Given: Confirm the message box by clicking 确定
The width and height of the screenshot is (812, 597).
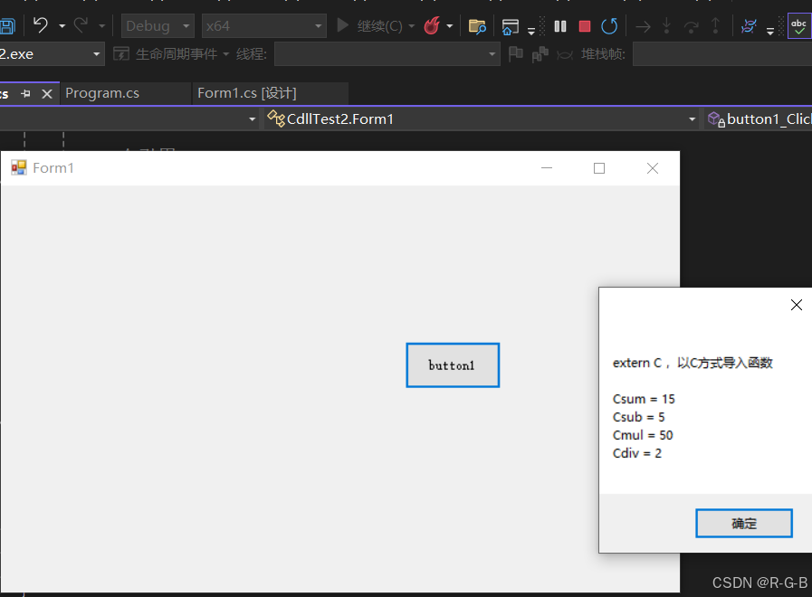Looking at the screenshot, I should point(743,523).
